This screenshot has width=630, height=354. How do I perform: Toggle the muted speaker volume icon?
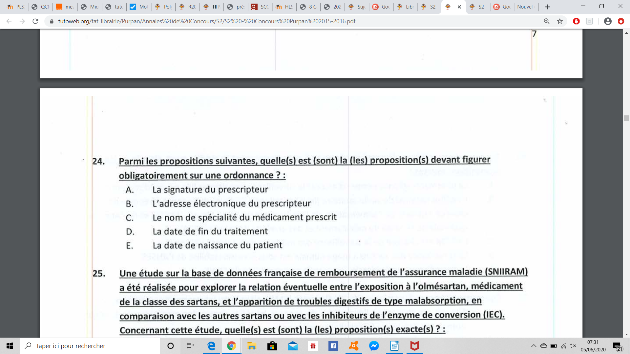(573, 346)
